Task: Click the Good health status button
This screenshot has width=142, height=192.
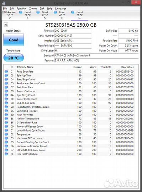Action: [x=14, y=40]
